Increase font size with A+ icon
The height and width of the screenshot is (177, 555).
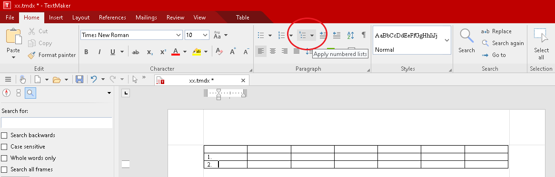pos(233,52)
